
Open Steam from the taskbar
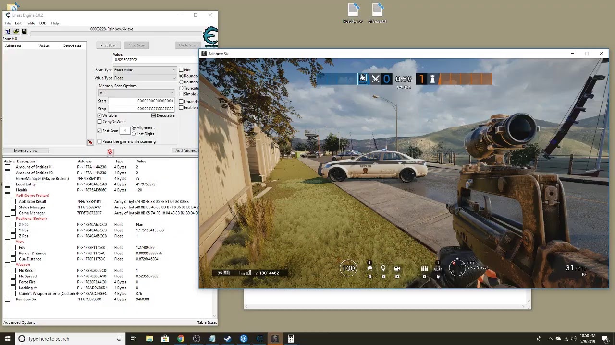(x=228, y=339)
